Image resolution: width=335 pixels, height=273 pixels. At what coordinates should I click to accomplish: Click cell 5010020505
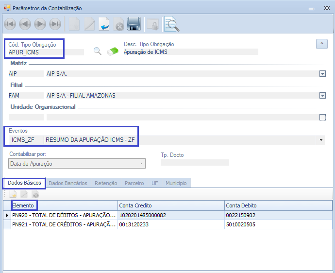pyautogui.click(x=278, y=224)
